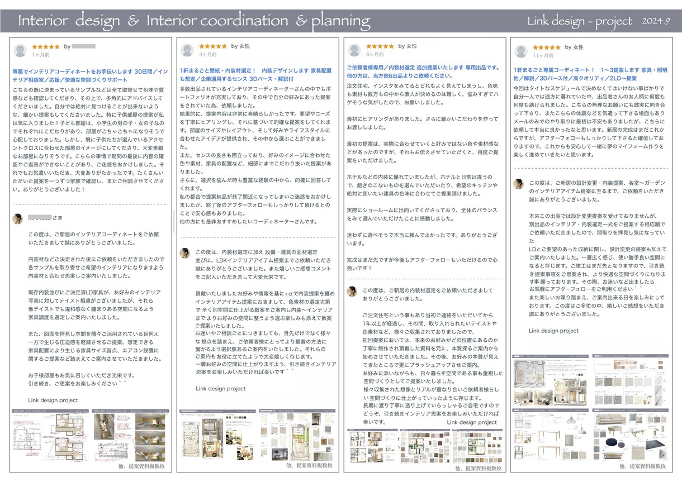
Task: Click the seller profile photo beside the blurred さま greeting
Action: coord(18,218)
